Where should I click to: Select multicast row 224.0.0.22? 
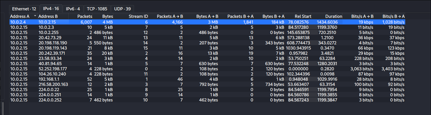[x=207, y=89]
